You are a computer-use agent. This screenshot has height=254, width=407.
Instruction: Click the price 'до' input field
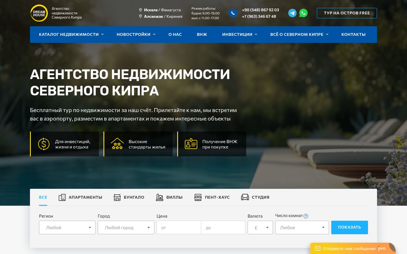223,227
